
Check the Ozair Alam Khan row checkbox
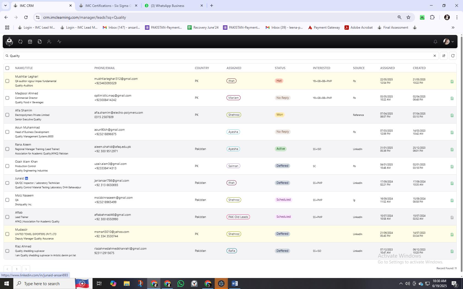click(7, 166)
